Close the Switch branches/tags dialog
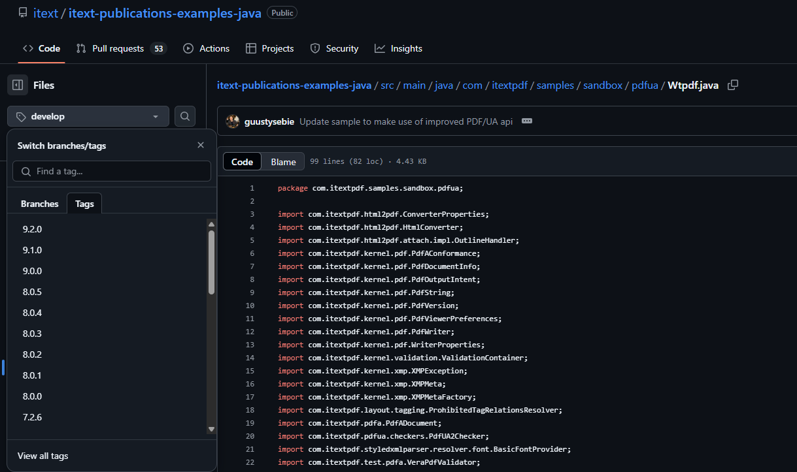This screenshot has width=797, height=472. 201,145
